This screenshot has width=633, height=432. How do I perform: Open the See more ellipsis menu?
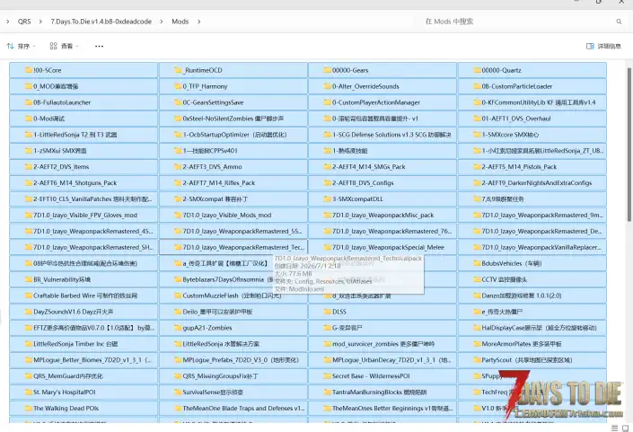coord(99,46)
